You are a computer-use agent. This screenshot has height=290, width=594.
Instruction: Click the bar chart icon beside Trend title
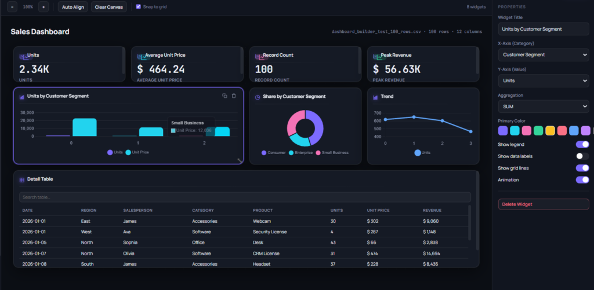[375, 97]
